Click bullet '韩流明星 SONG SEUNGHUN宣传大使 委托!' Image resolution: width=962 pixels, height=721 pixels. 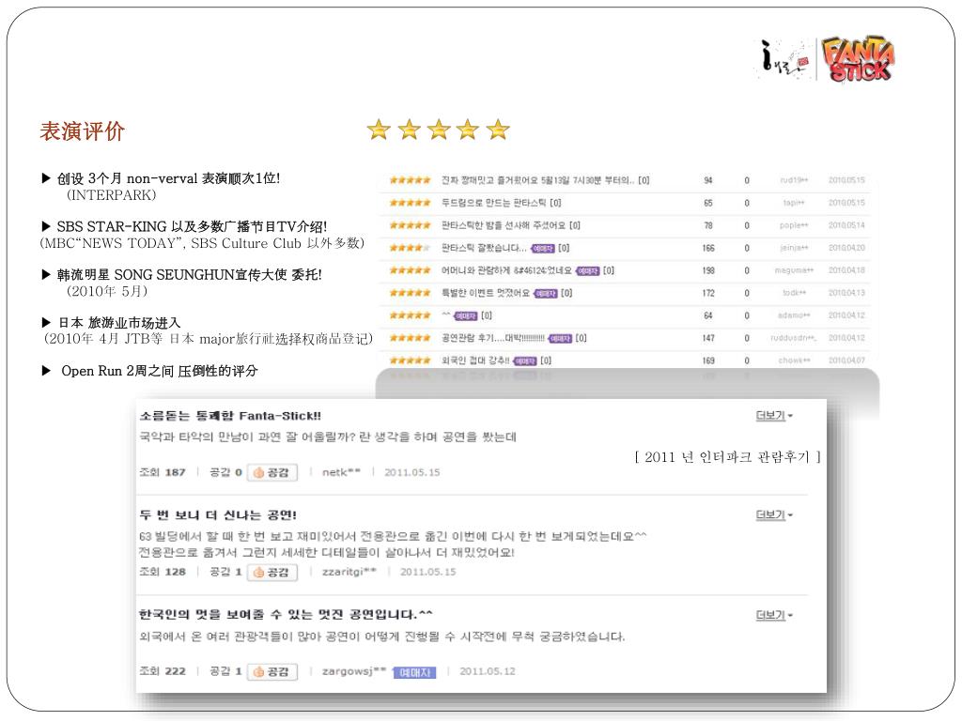tap(181, 275)
